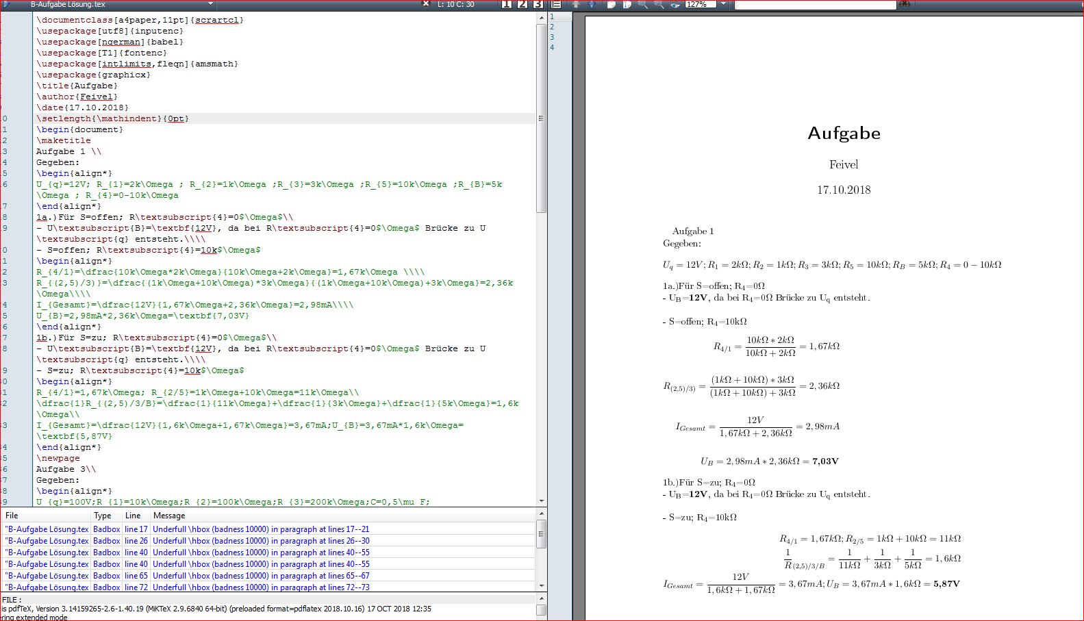Click \author{Feivel} line in editor
This screenshot has width=1084, height=621.
tap(77, 97)
